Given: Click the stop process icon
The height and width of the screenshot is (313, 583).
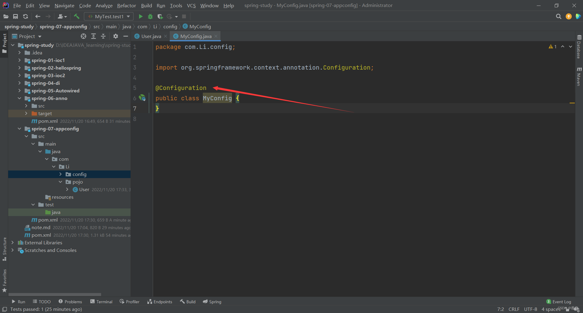Looking at the screenshot, I should (x=184, y=16).
